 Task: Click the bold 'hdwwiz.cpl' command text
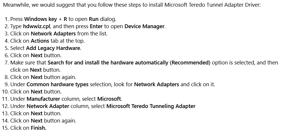[x=37, y=26]
